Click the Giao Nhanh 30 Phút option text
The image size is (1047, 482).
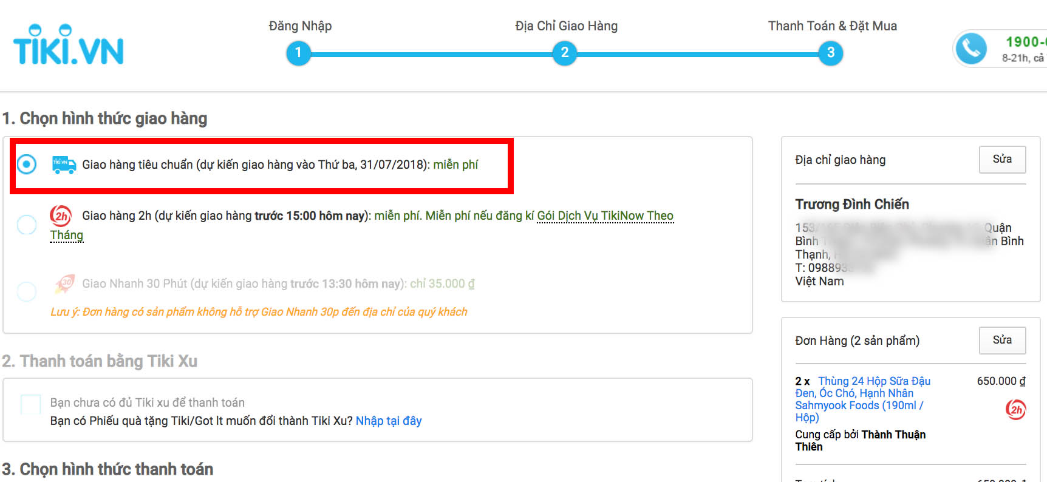pyautogui.click(x=278, y=283)
